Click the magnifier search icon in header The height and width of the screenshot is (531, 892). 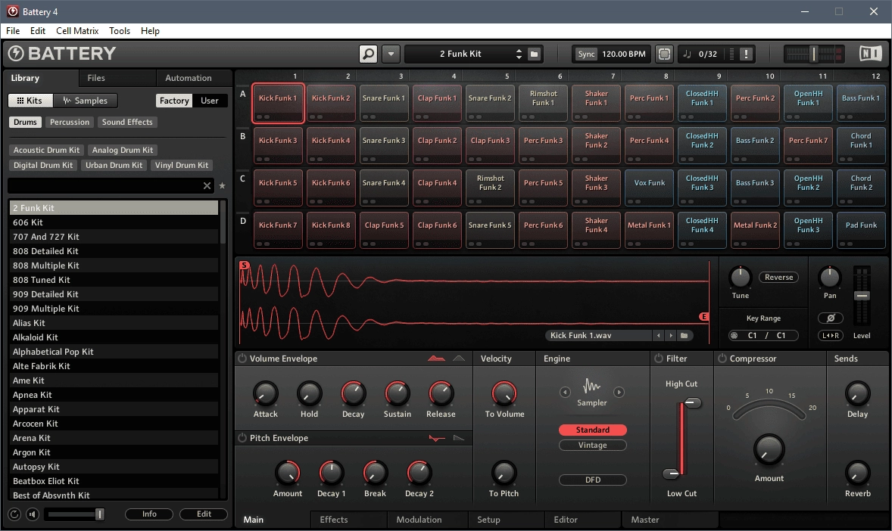tap(368, 54)
